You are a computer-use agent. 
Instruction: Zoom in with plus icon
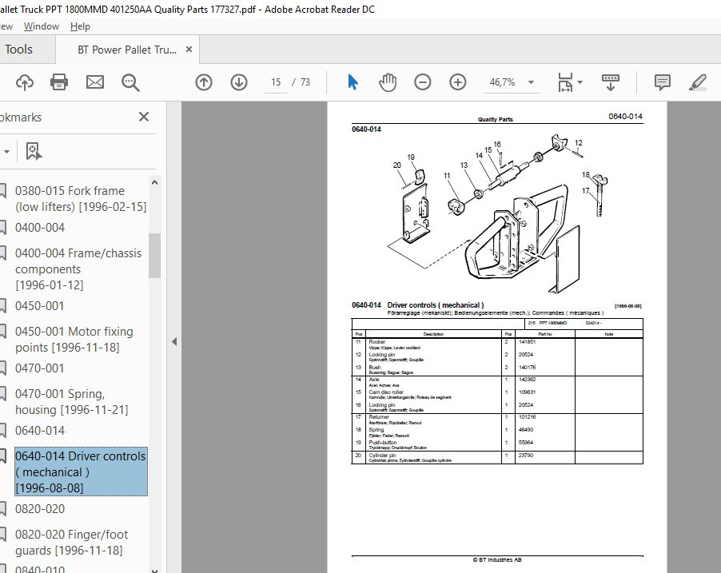(457, 82)
